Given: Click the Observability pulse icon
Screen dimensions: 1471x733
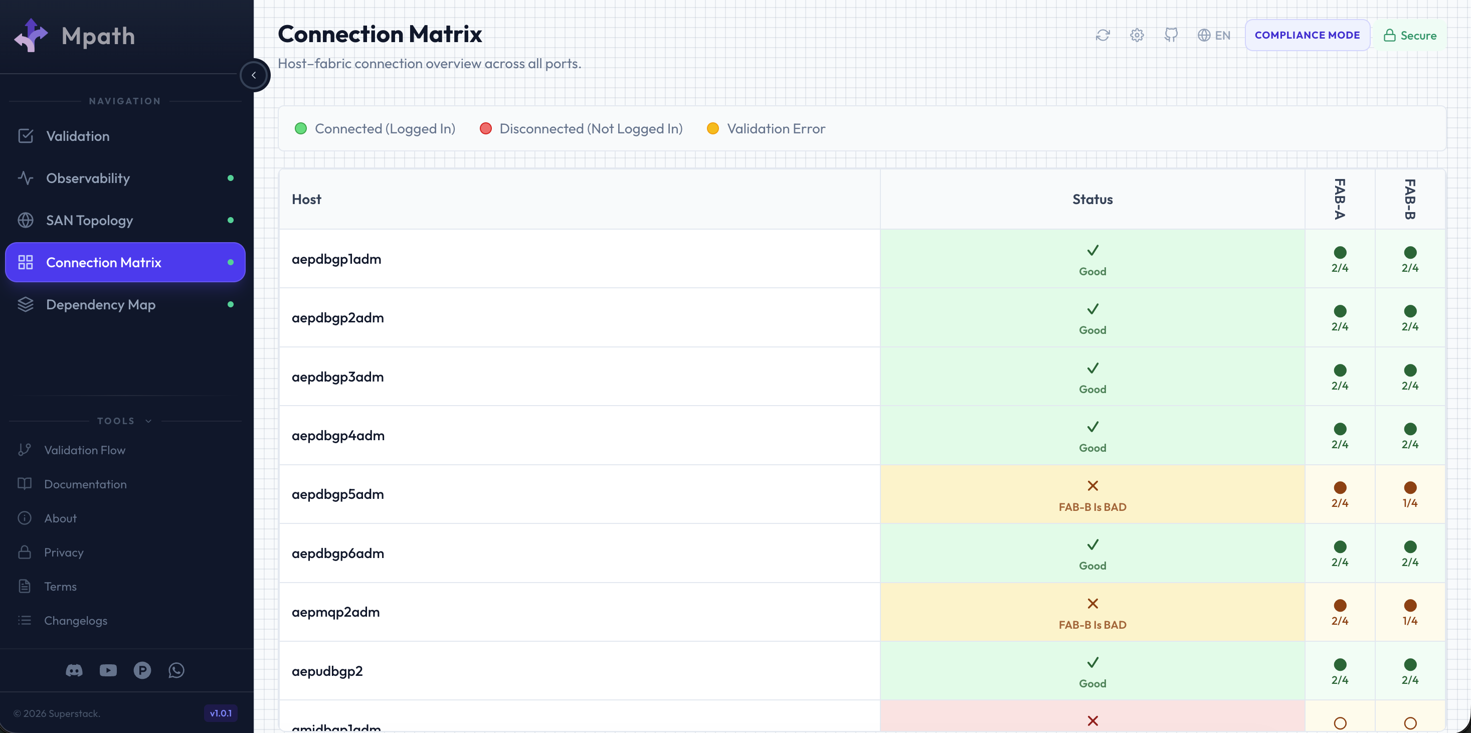Looking at the screenshot, I should click(x=26, y=178).
